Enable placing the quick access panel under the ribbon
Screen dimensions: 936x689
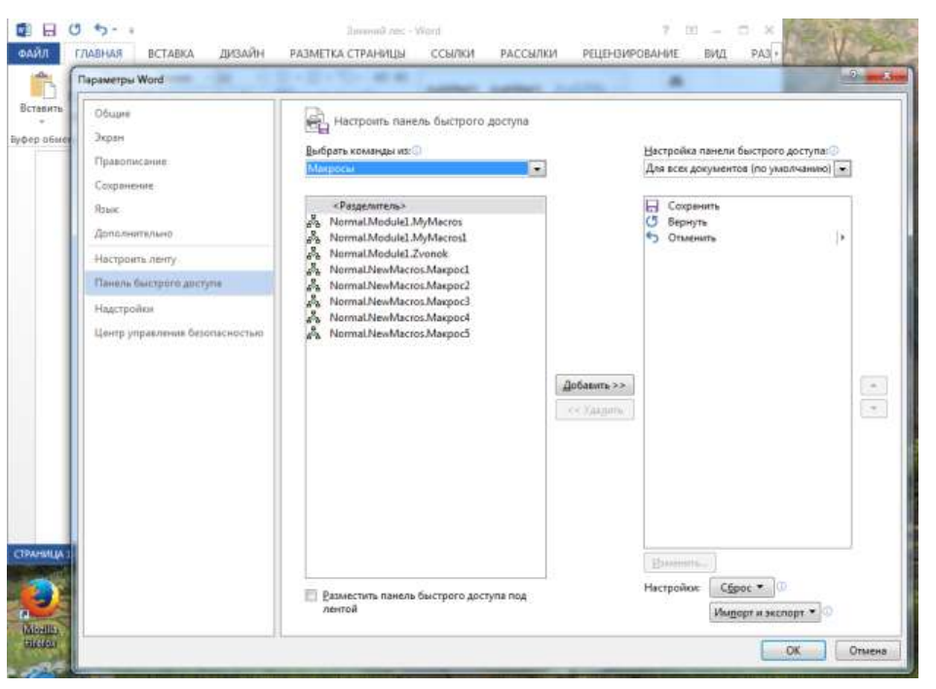click(312, 596)
